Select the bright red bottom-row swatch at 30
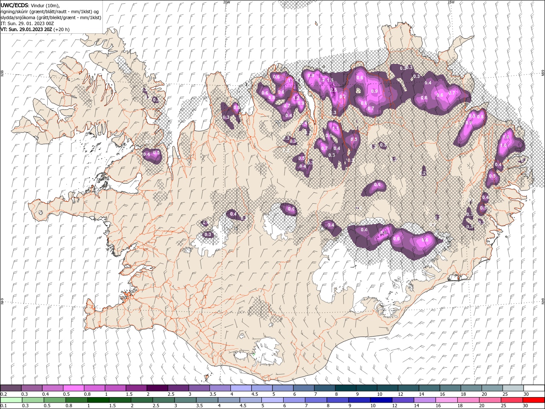Screen dimensions: 545x409 (x=533, y=400)
